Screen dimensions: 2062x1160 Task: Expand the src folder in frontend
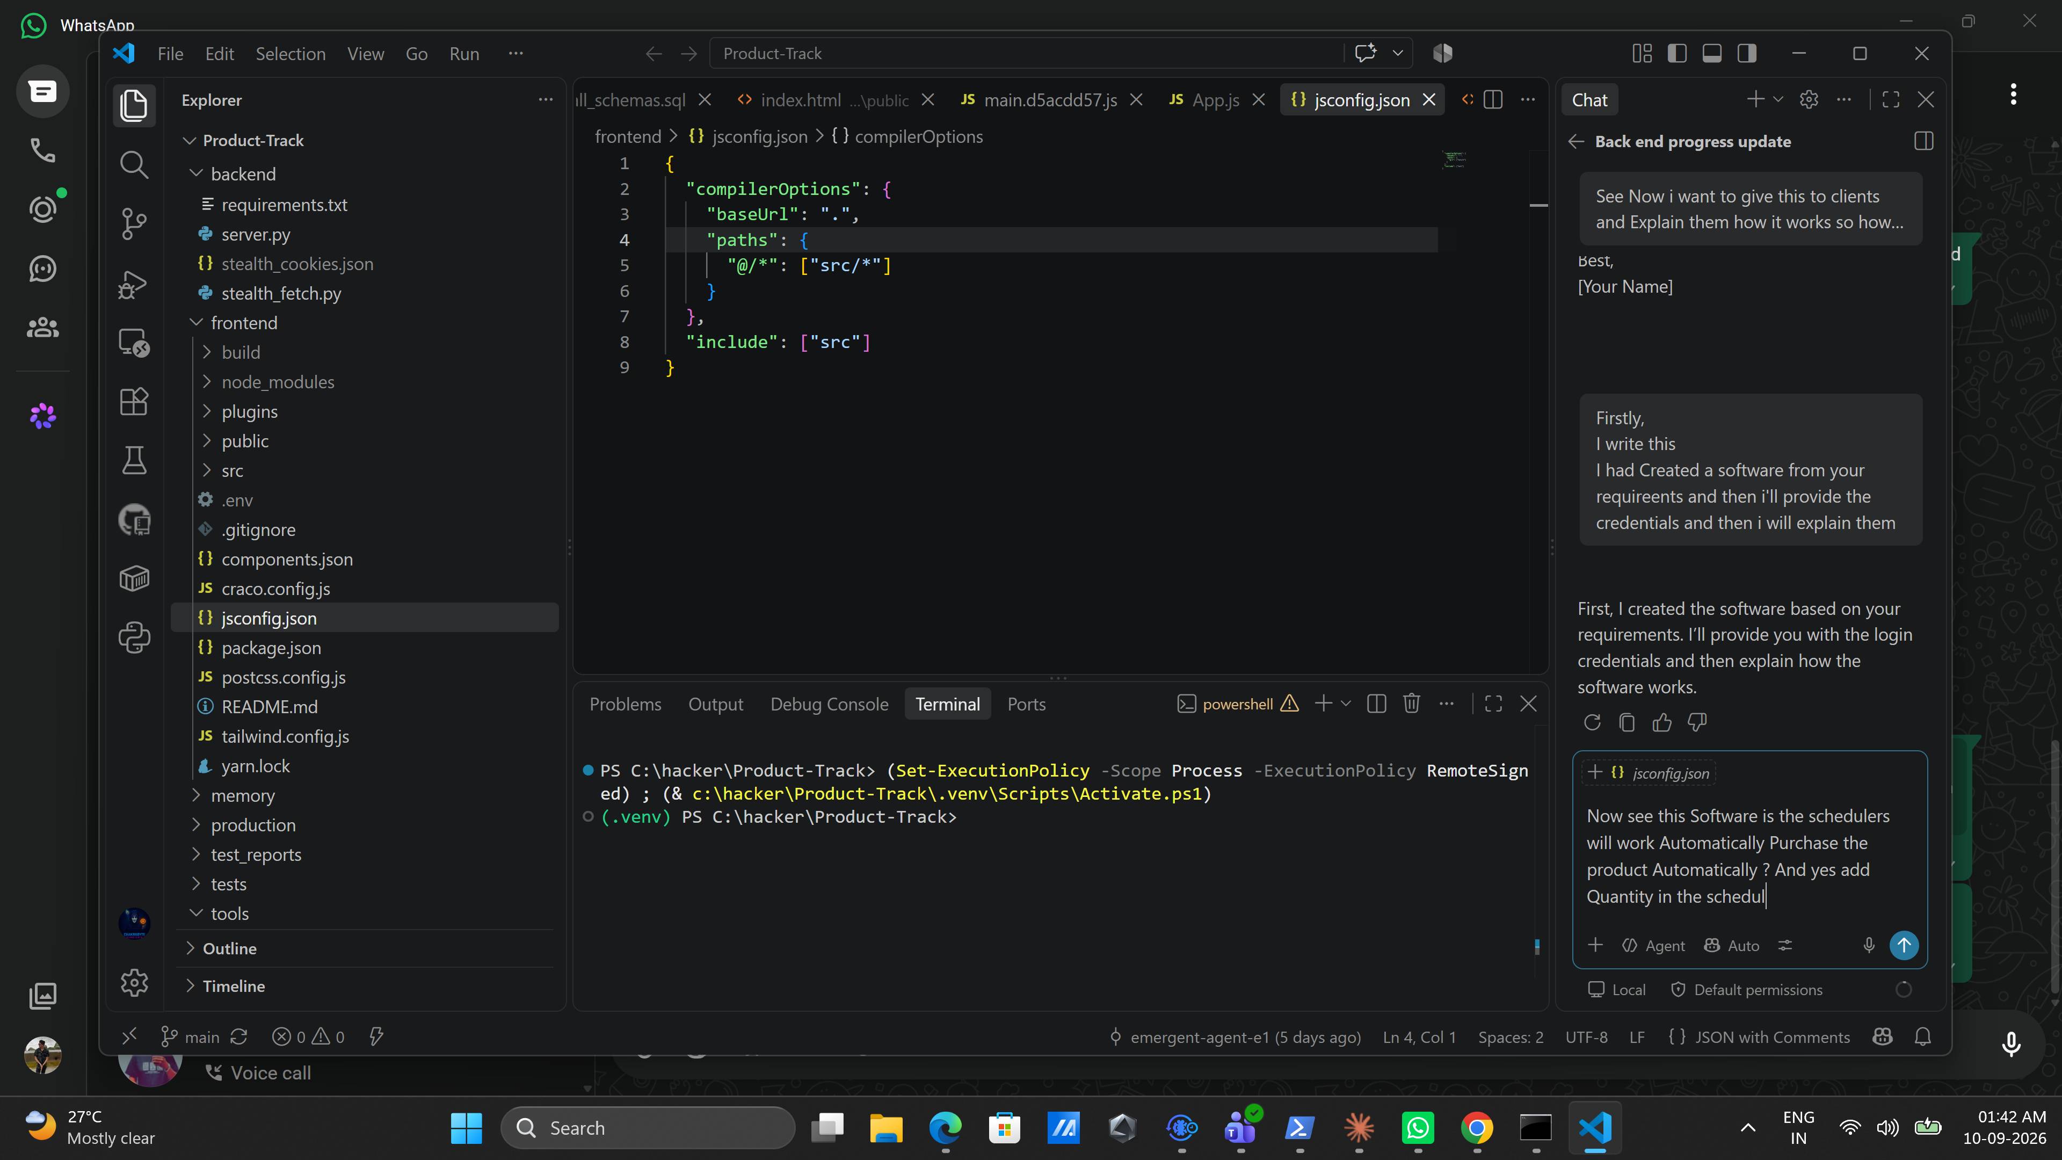point(232,471)
